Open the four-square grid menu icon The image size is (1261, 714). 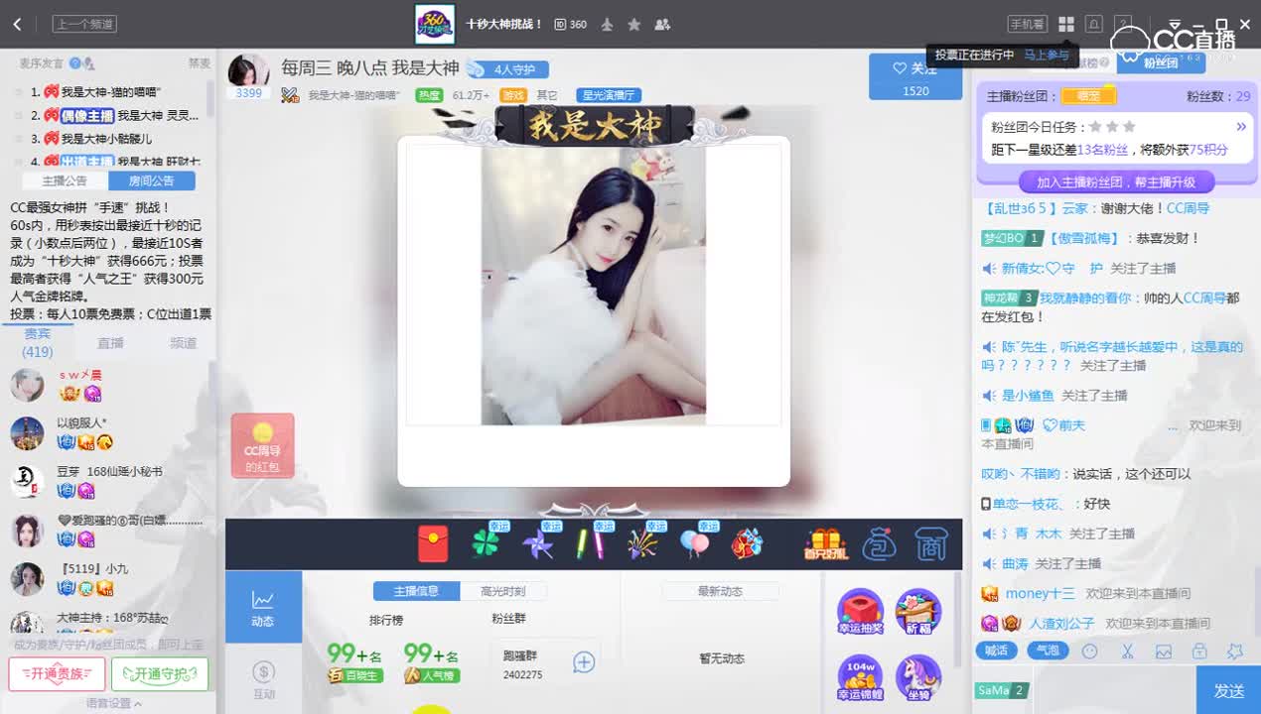pyautogui.click(x=1066, y=24)
